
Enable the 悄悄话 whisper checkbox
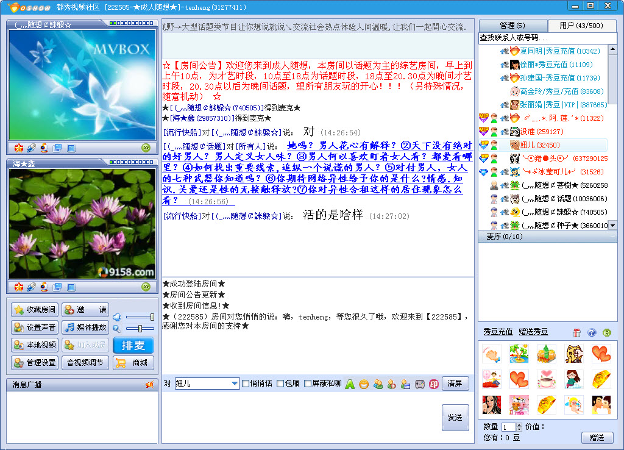246,384
